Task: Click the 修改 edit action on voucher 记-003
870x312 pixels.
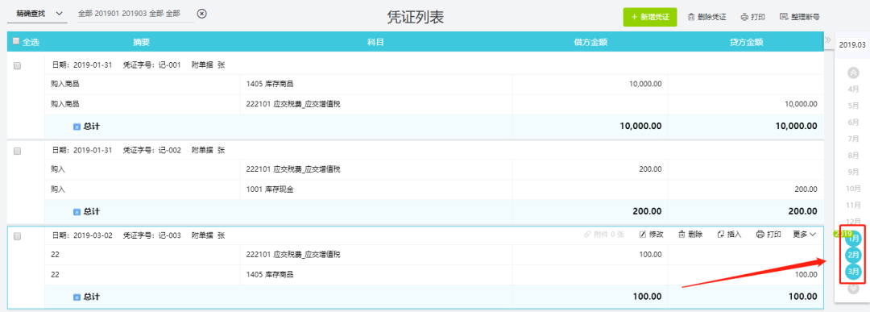Action: click(652, 235)
